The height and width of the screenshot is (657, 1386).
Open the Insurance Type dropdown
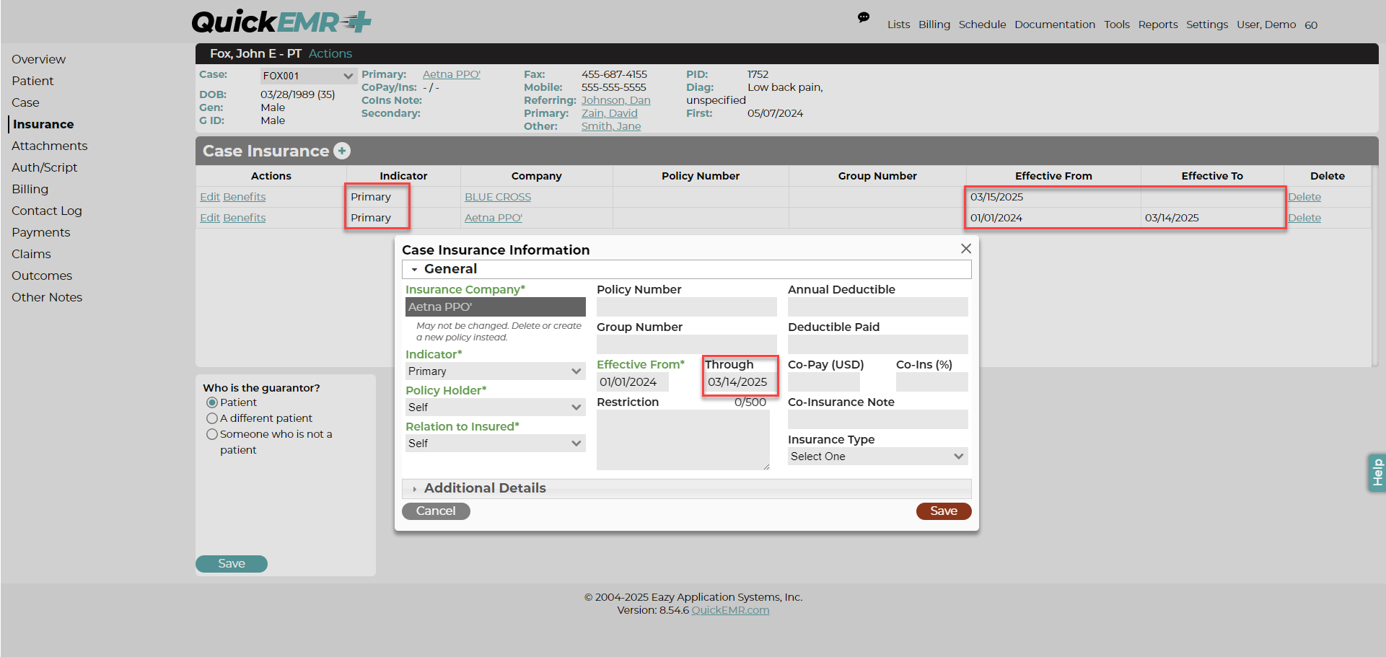(x=877, y=457)
